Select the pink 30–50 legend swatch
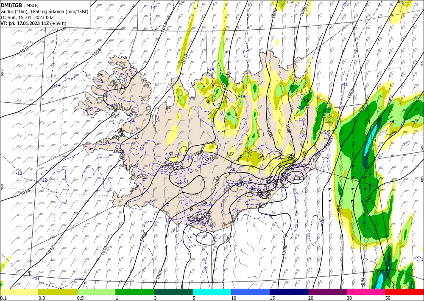 click(x=366, y=292)
